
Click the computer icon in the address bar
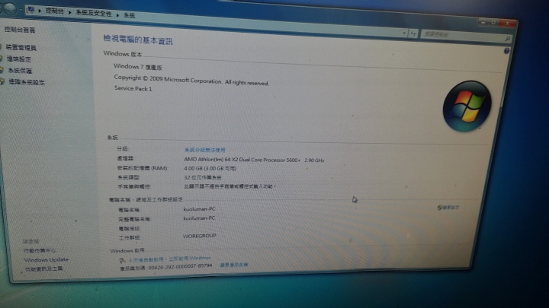click(30, 10)
